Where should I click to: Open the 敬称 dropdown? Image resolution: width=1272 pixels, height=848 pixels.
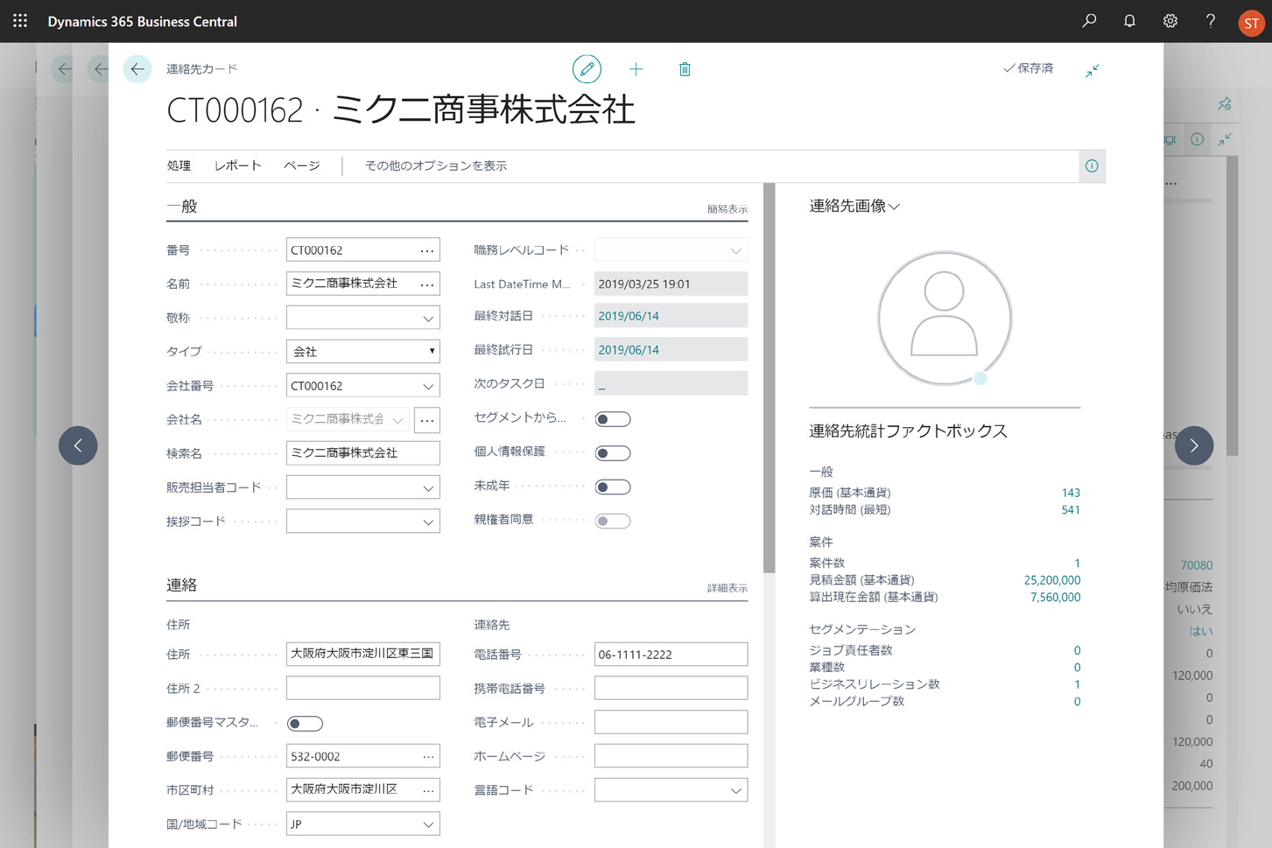pos(427,319)
